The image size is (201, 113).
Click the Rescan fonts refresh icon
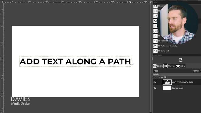[x=181, y=60]
